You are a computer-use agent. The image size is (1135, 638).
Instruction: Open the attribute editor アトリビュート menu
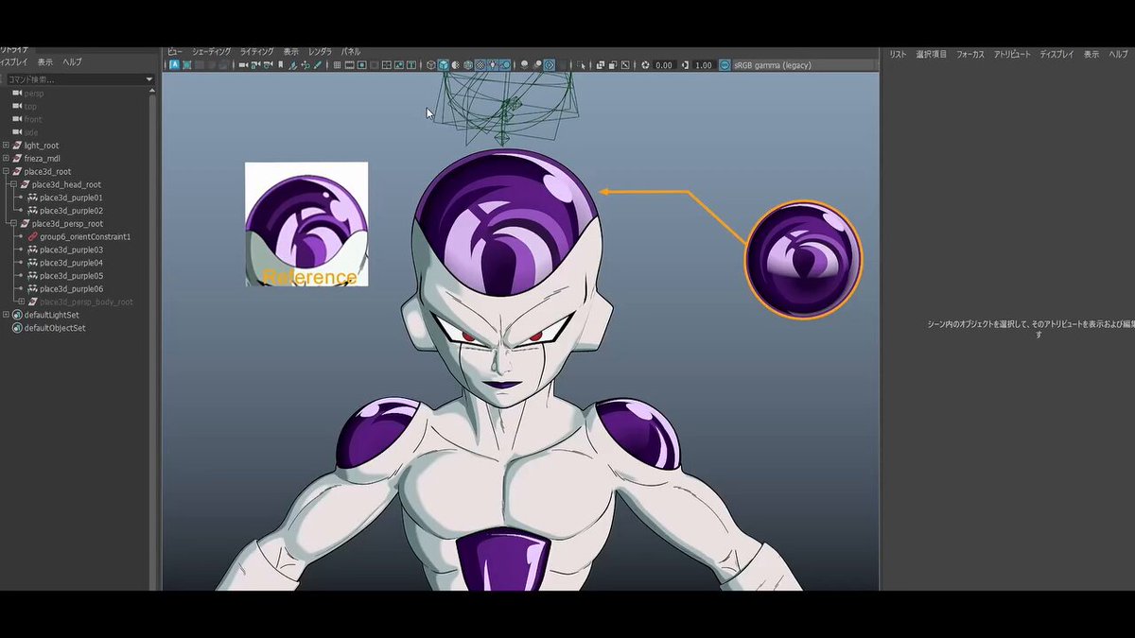(x=1012, y=55)
